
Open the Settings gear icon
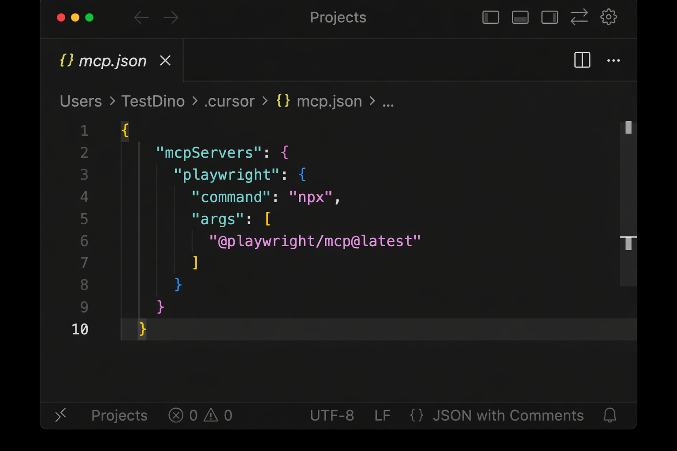(x=609, y=17)
